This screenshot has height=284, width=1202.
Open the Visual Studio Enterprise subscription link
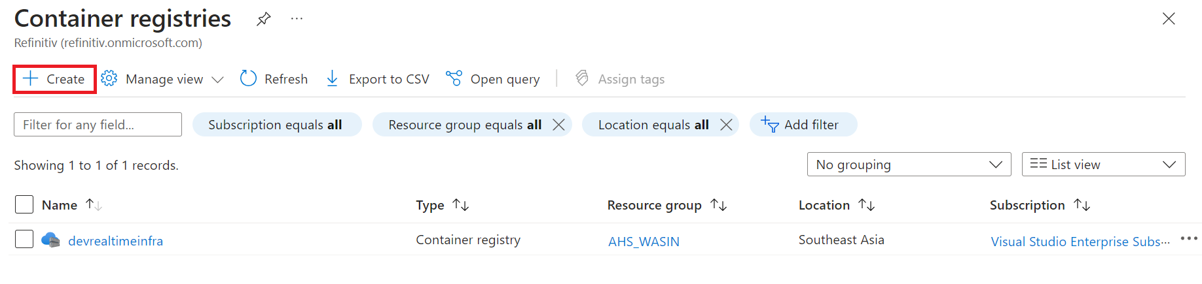tap(1080, 242)
